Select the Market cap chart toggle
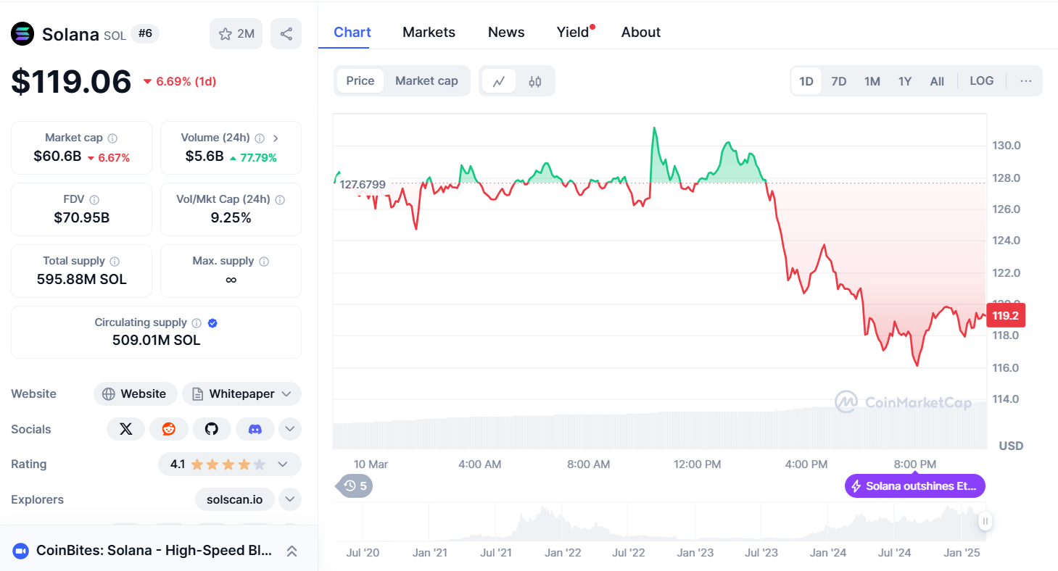The width and height of the screenshot is (1058, 571). [426, 81]
